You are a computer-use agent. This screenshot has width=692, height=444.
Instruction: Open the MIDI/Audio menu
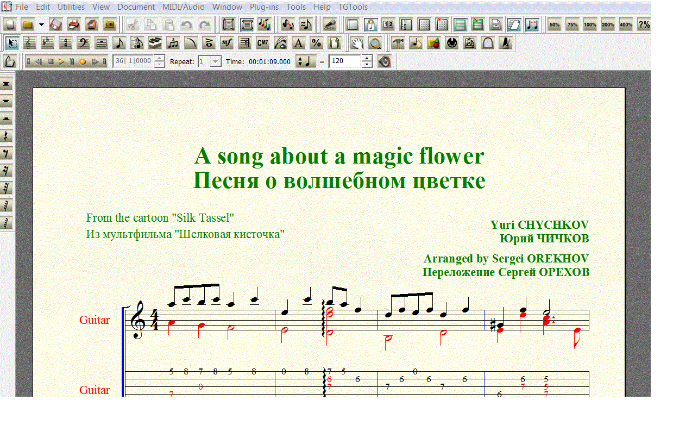[x=184, y=7]
